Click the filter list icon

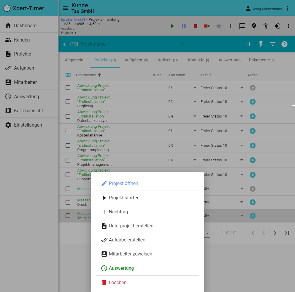(273, 44)
